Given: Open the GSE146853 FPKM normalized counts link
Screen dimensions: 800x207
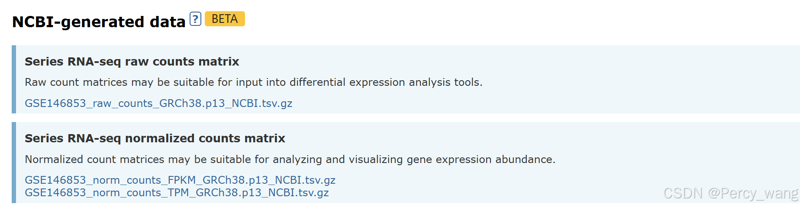Looking at the screenshot, I should [x=180, y=180].
